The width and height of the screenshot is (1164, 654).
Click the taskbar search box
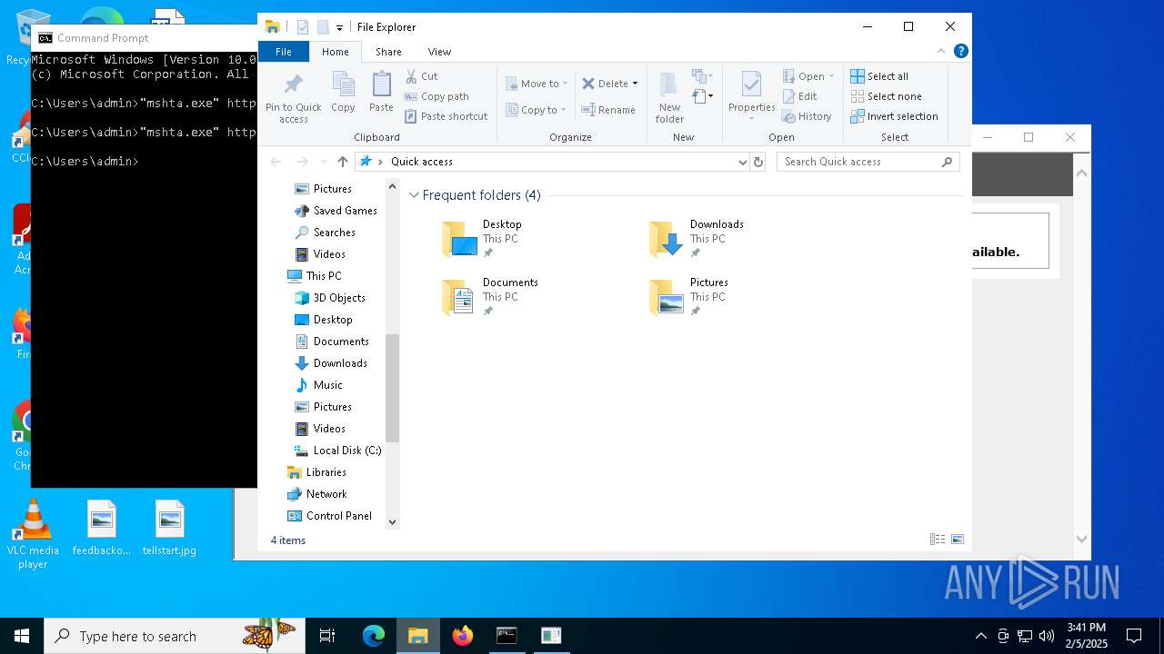175,636
